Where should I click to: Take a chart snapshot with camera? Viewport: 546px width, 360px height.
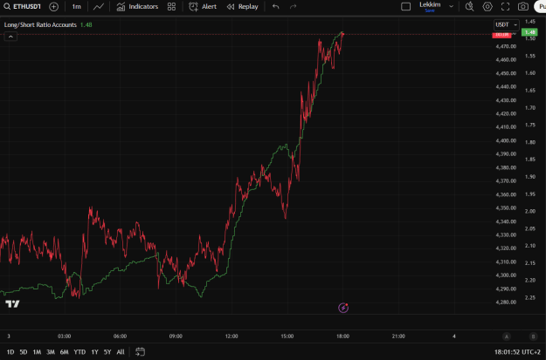(523, 7)
